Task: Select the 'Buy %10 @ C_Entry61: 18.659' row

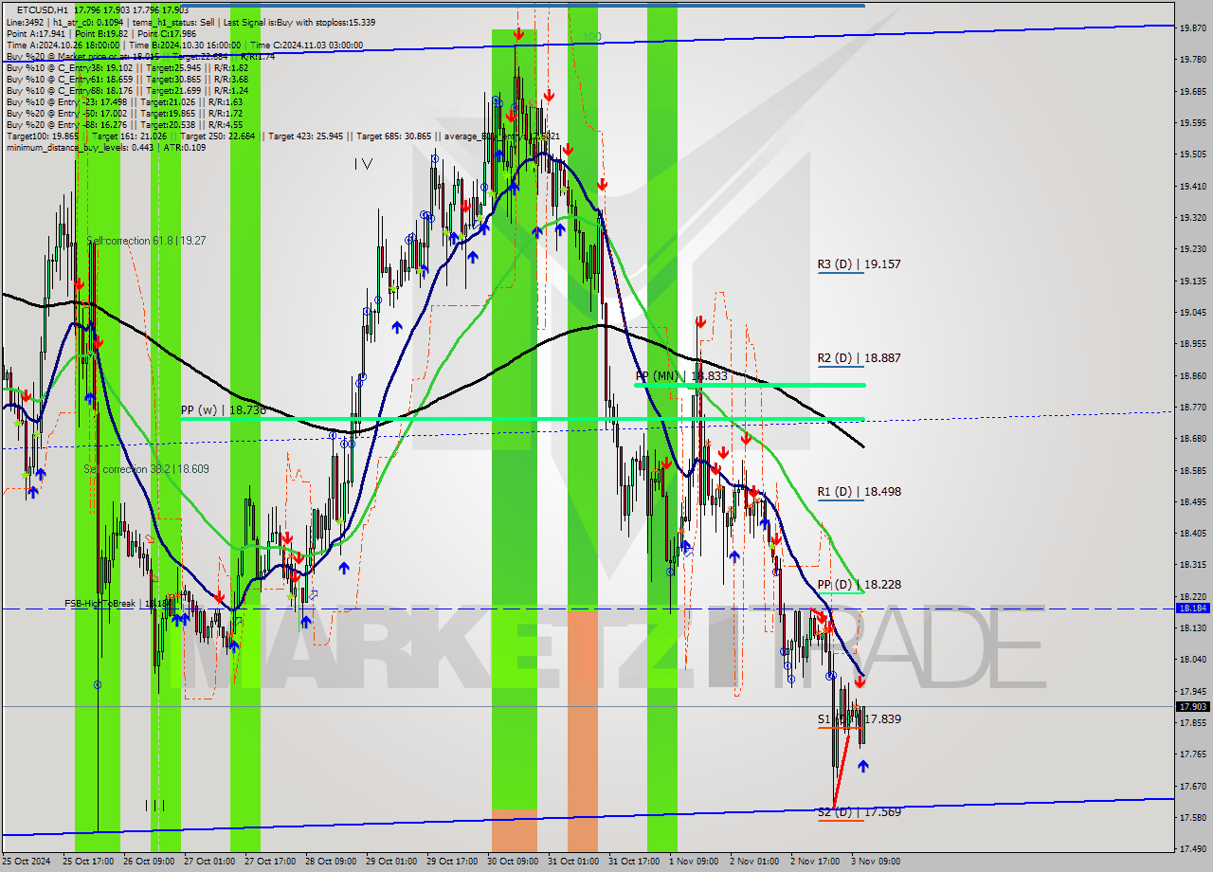Action: coord(128,79)
